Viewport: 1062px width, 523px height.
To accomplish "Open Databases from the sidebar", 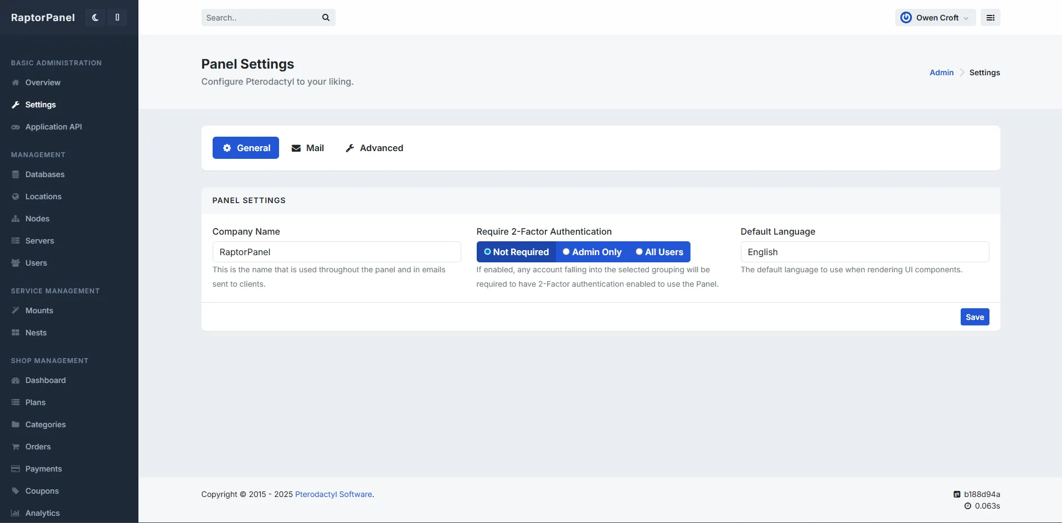I will (x=45, y=174).
